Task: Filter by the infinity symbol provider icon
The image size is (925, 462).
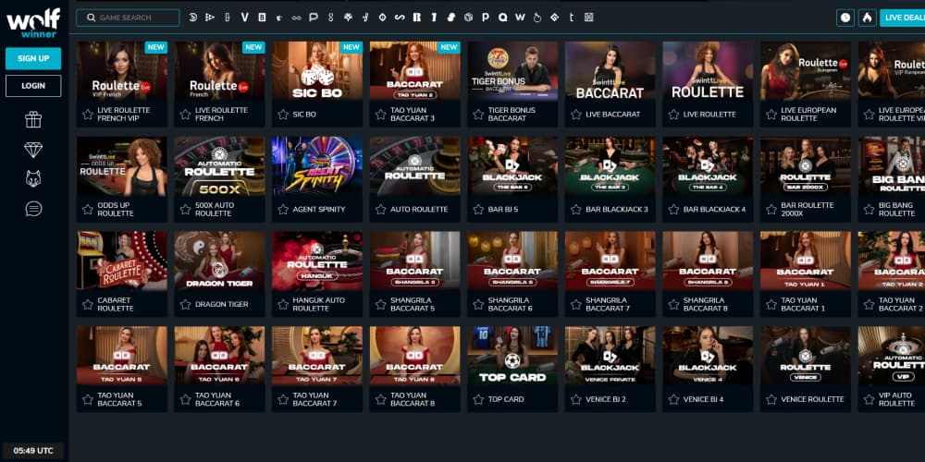Action: tap(296, 18)
